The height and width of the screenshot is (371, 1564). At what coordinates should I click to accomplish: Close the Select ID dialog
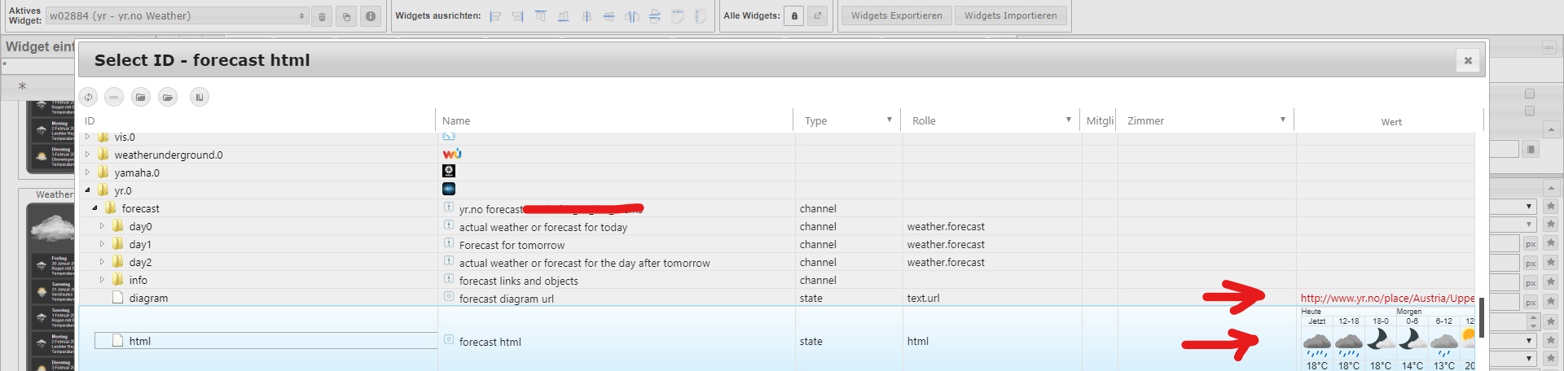pos(1468,60)
